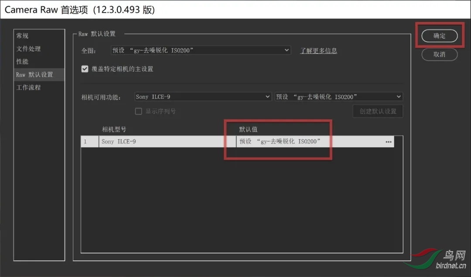Viewport: 471px width, 277px height.
Task: Toggle the 显示序列号 checkbox
Action: click(x=139, y=111)
